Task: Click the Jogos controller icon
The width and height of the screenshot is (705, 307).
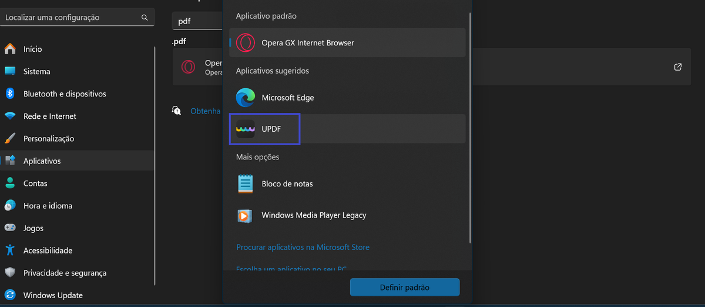Action: tap(10, 228)
